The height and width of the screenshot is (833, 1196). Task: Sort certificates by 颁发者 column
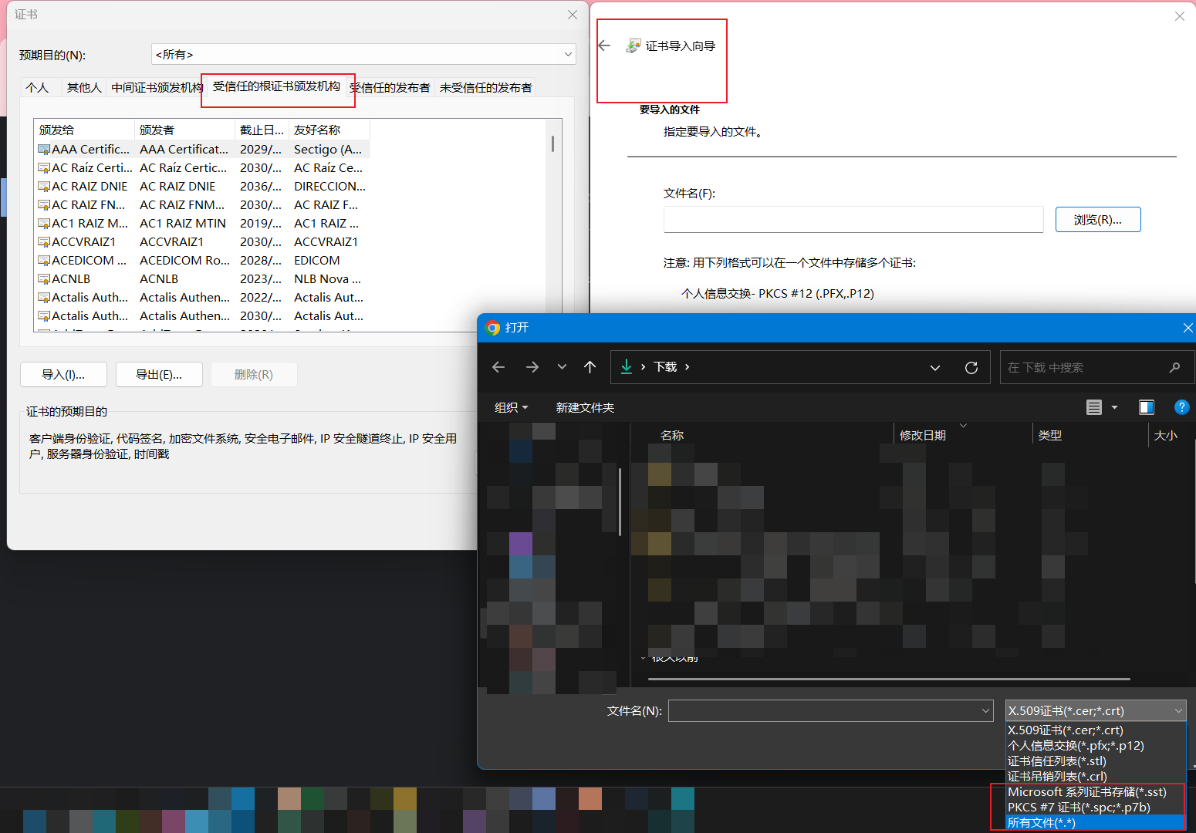coord(184,130)
